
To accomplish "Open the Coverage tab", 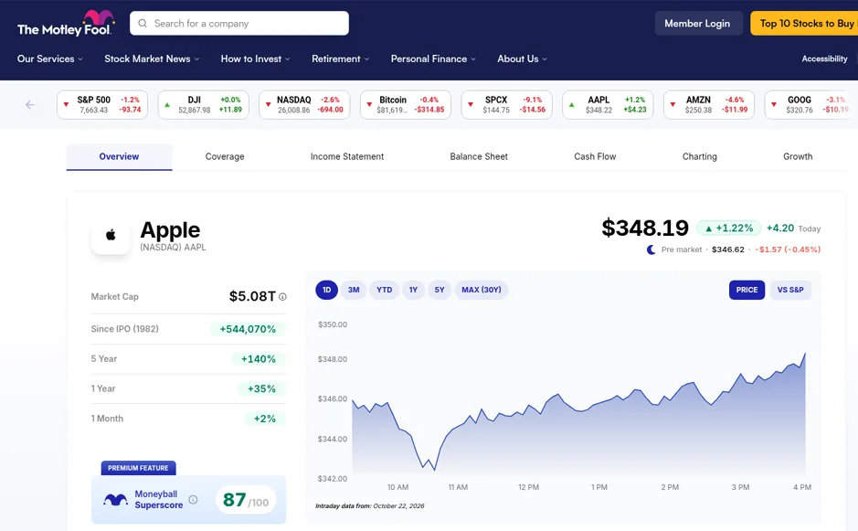I will tap(225, 156).
